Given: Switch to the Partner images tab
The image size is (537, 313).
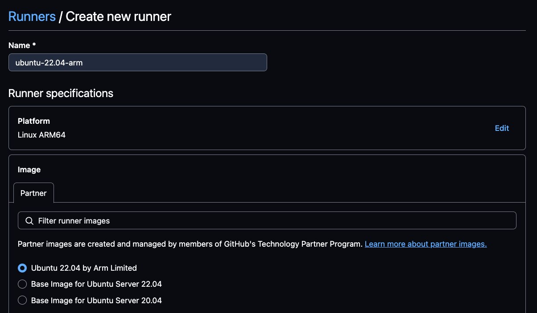Looking at the screenshot, I should (x=33, y=193).
